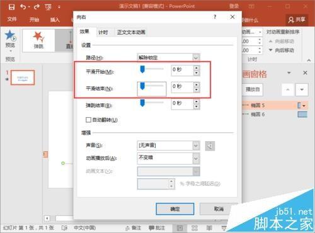Switch to reading view icon

click(209, 228)
